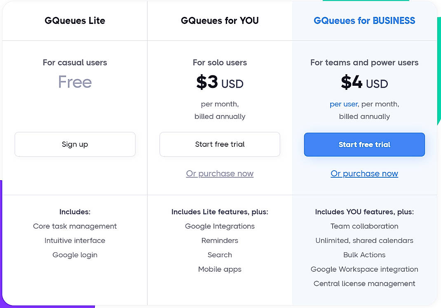441x308 pixels.
Task: Start free trial for GQueues for BUSINESS
Action: coord(364,145)
